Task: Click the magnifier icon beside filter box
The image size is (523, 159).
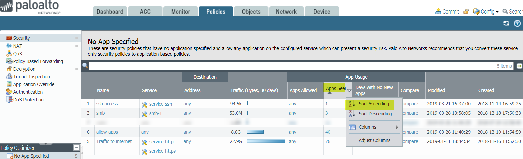Action: (x=85, y=66)
